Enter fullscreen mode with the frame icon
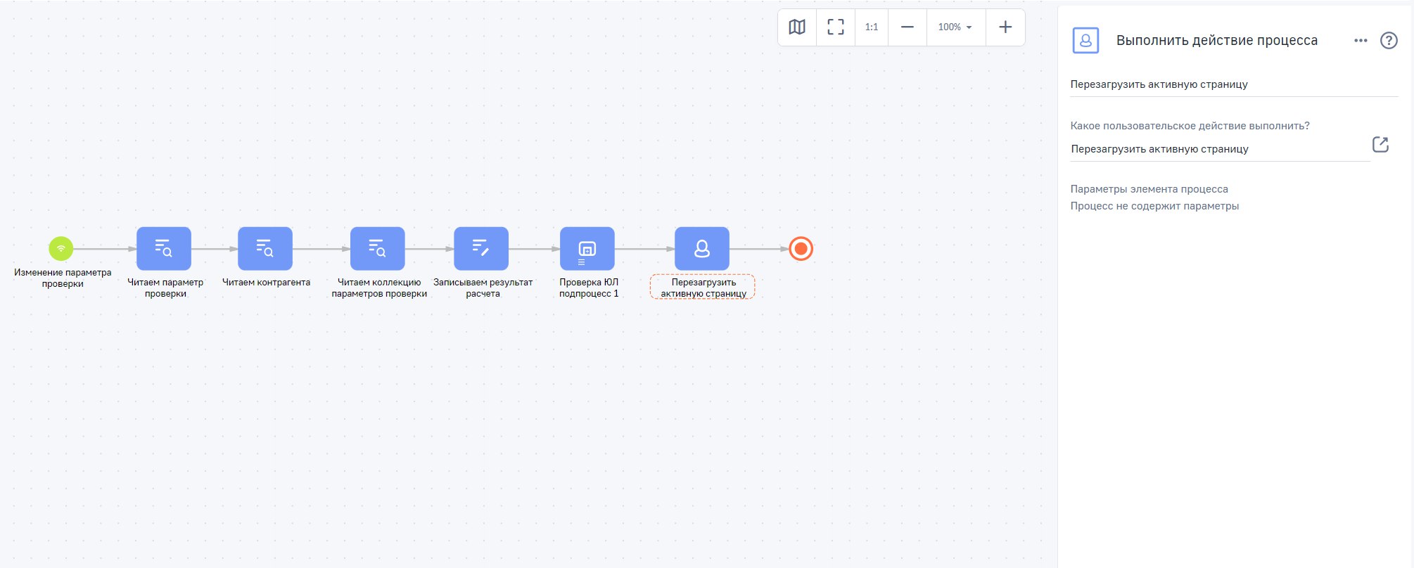Viewport: 1414px width, 568px height. [836, 27]
